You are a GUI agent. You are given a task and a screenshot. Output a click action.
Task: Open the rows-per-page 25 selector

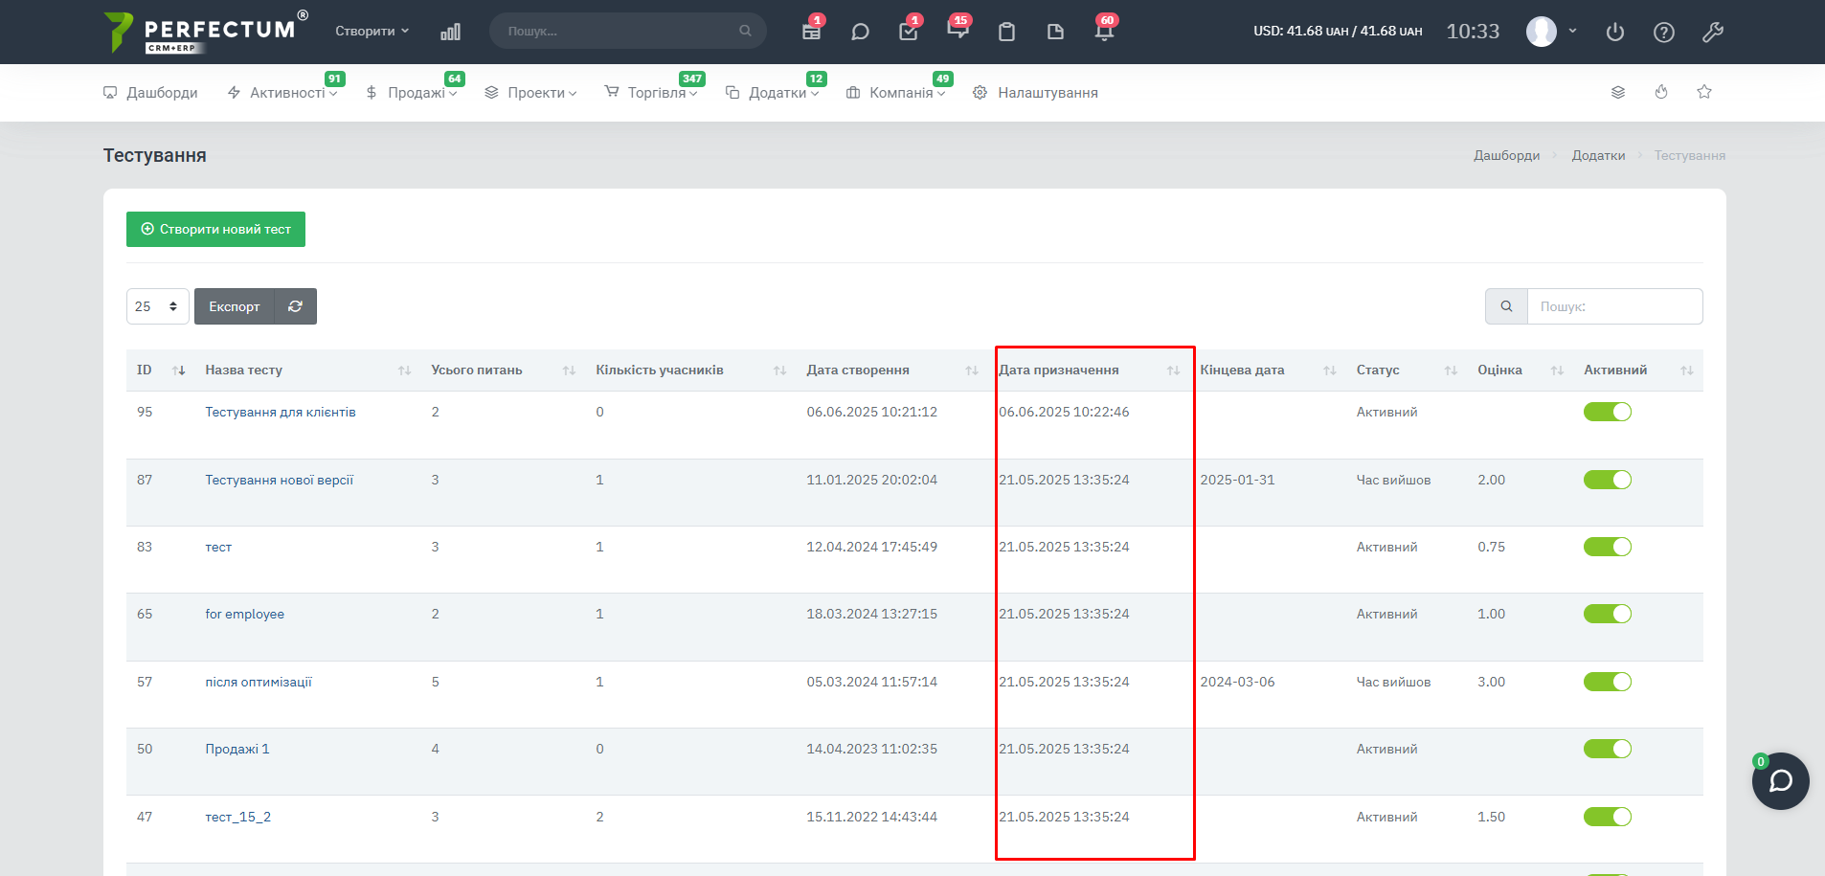pyautogui.click(x=157, y=306)
